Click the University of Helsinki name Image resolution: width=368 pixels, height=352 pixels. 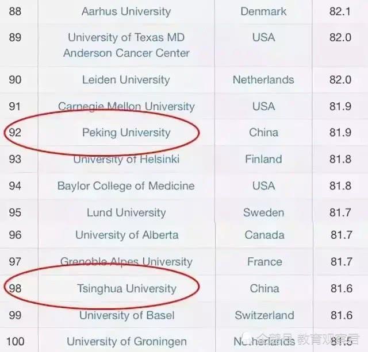126,159
